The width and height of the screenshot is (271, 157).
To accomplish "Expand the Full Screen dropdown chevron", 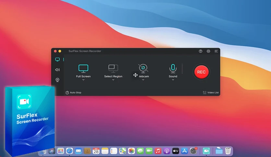I will [x=83, y=80].
